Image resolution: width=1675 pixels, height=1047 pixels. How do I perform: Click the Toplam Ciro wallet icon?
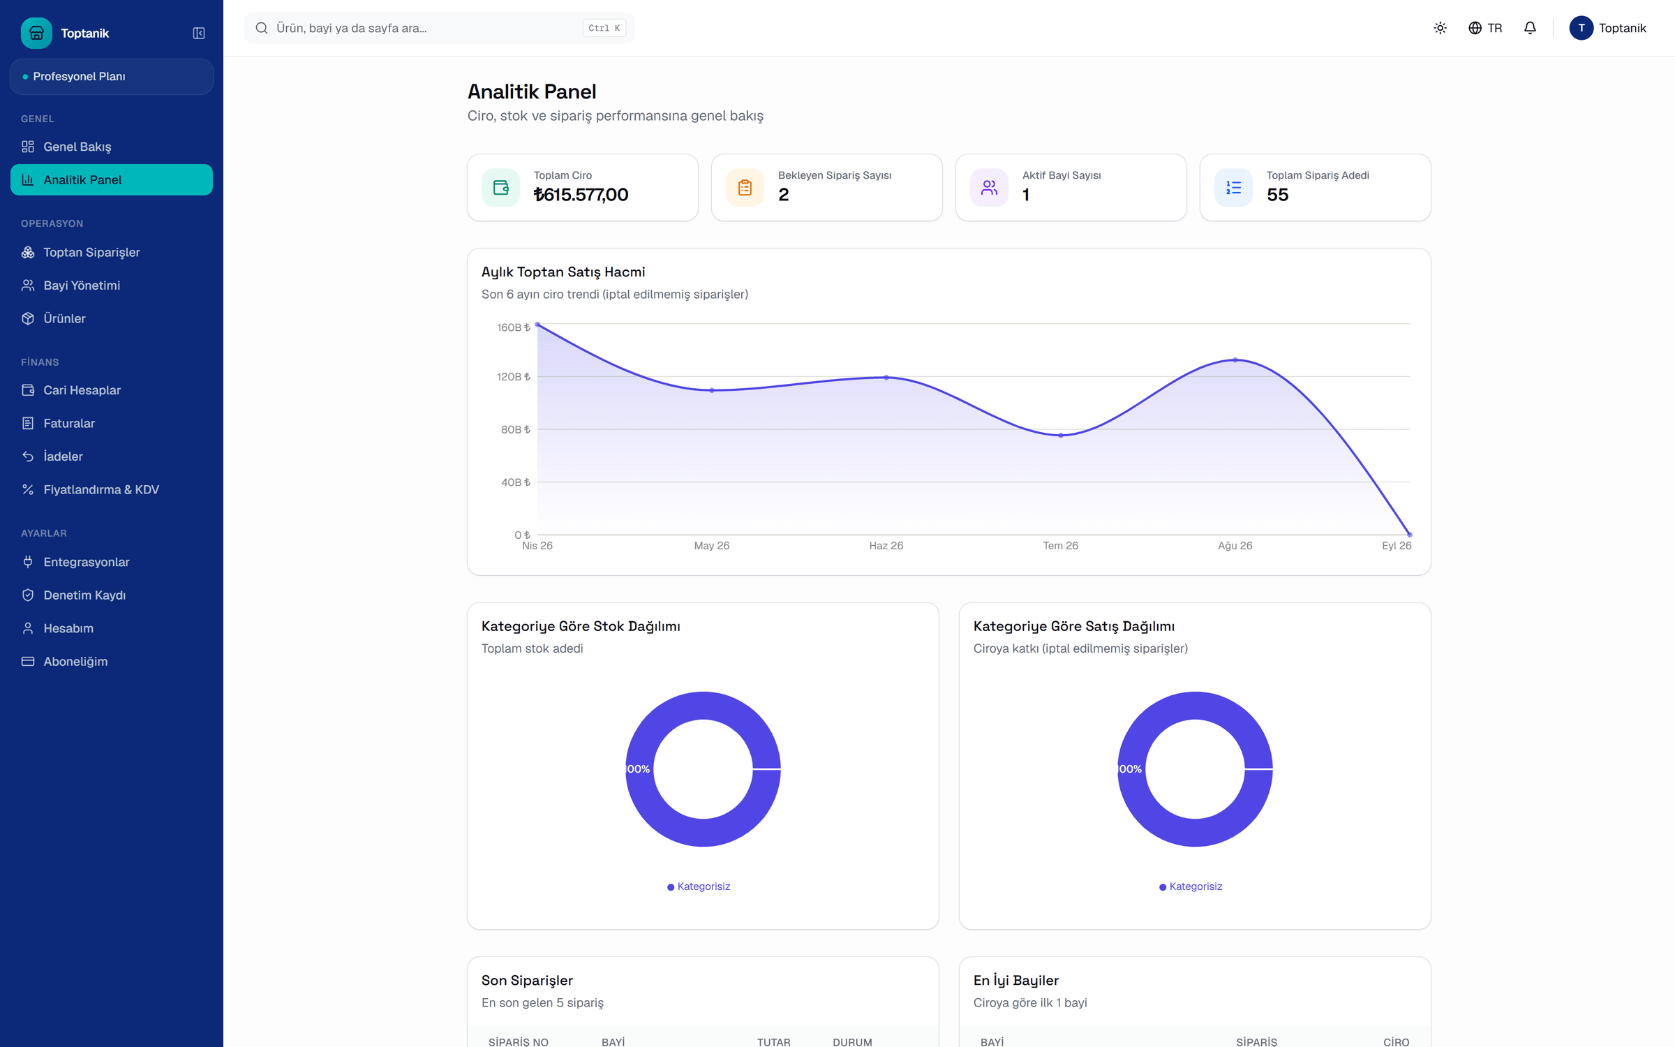coord(501,187)
